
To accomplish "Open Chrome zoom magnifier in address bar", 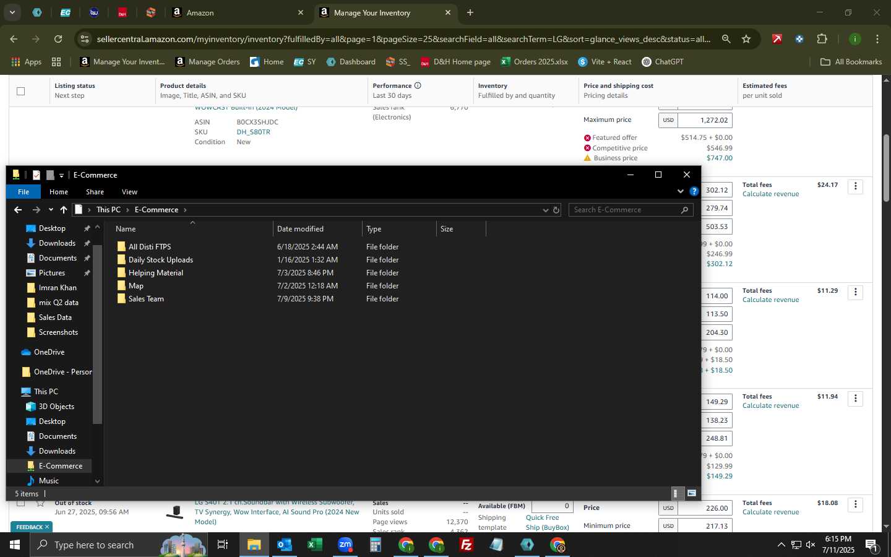I will click(x=726, y=39).
